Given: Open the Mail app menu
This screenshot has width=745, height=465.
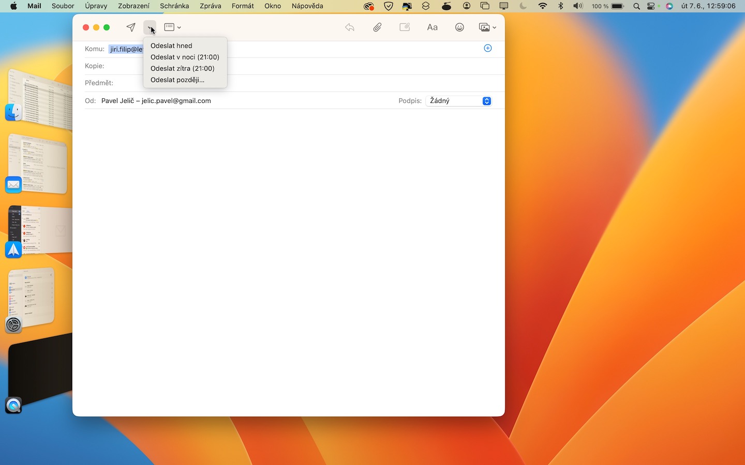Looking at the screenshot, I should tap(34, 6).
